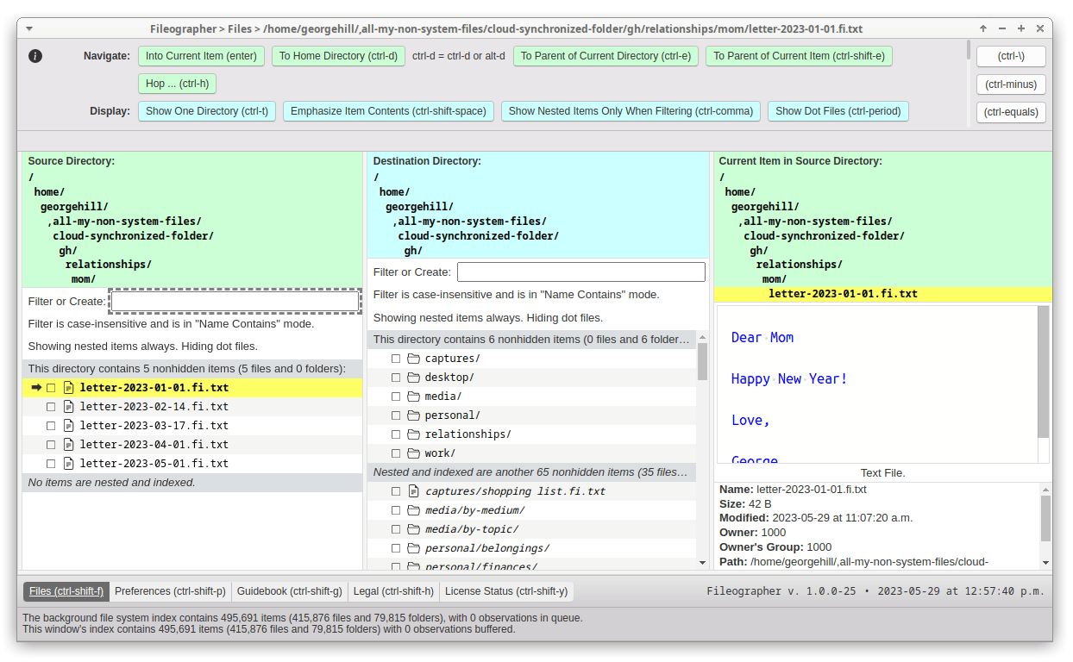Click the letter preview scrollbar thumb
Image resolution: width=1073 pixels, height=662 pixels.
pyautogui.click(x=1044, y=371)
